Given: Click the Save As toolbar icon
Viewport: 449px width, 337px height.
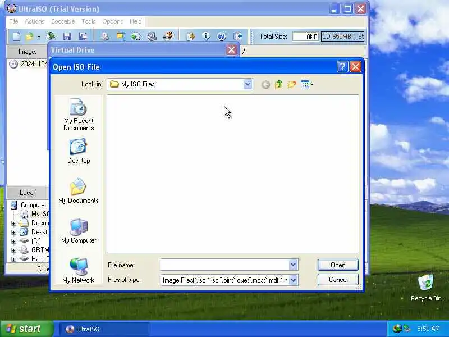Looking at the screenshot, I should pyautogui.click(x=83, y=37).
